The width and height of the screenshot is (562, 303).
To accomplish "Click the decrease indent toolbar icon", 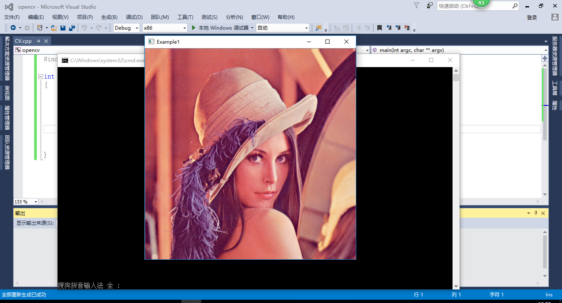I will point(337,28).
